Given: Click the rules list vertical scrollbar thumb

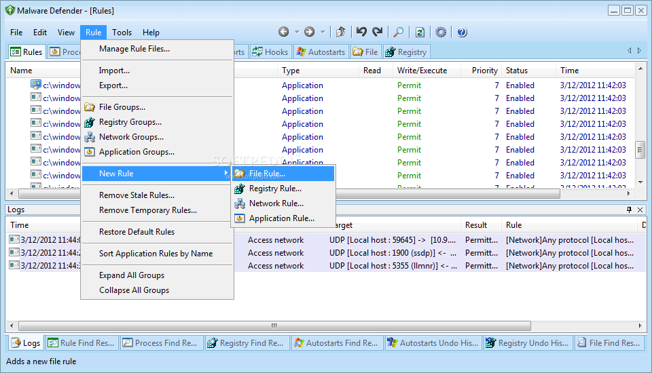Looking at the screenshot, I should tap(640, 150).
